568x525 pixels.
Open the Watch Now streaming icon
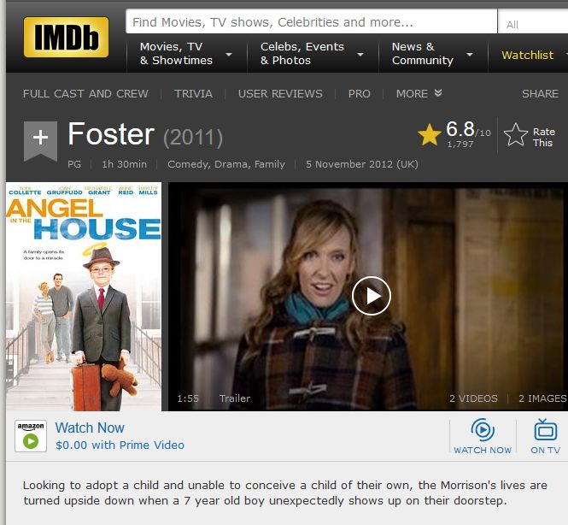click(483, 436)
